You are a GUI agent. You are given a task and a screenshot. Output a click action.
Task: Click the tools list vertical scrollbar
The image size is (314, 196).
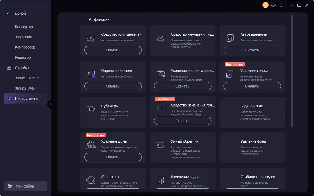292,71
